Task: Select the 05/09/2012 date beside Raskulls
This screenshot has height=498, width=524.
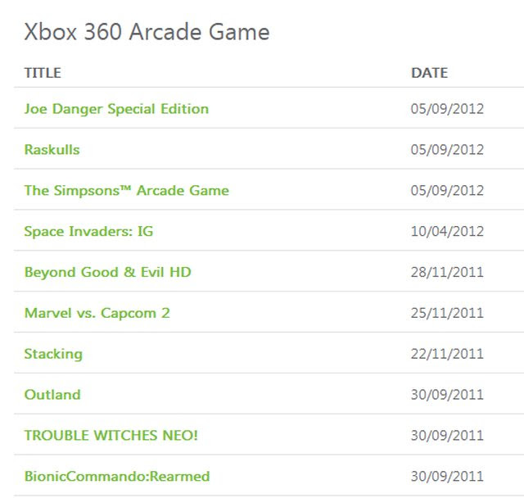Action: point(447,150)
